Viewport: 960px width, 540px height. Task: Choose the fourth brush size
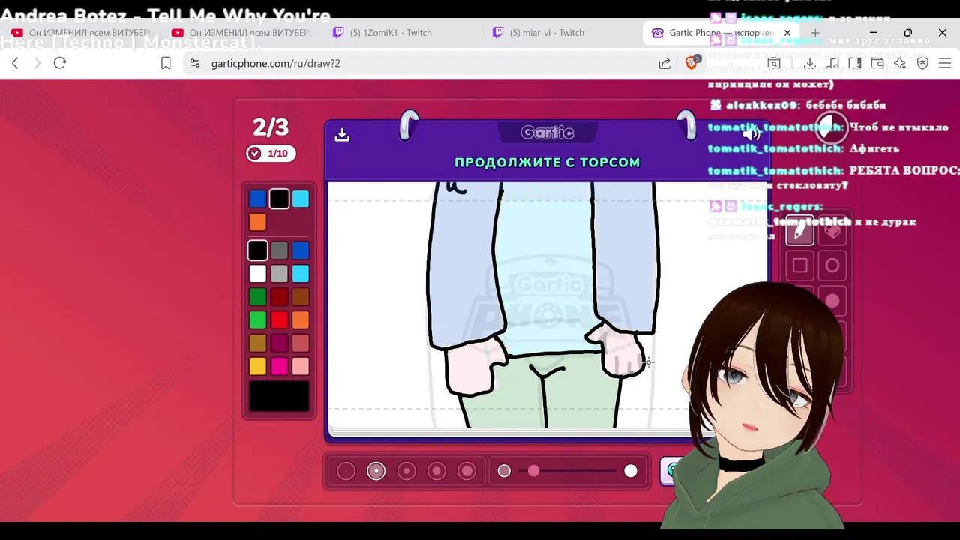tap(436, 471)
